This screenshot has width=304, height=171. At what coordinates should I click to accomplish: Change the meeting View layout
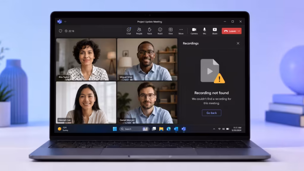click(x=170, y=31)
